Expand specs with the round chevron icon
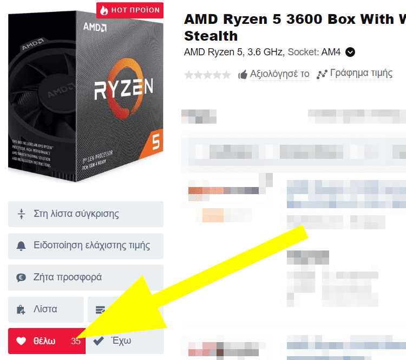406x360 pixels. 350,52
